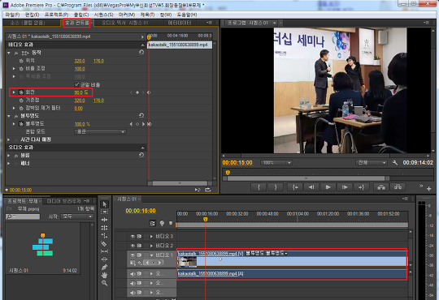The height and width of the screenshot is (300, 439).
Task: Switch to 오디오 믹서 tab
Action: (125, 23)
